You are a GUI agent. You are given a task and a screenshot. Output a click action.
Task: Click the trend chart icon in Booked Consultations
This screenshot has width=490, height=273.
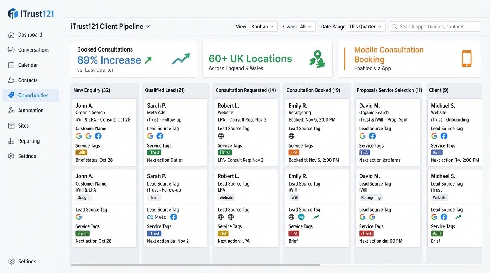181,59
